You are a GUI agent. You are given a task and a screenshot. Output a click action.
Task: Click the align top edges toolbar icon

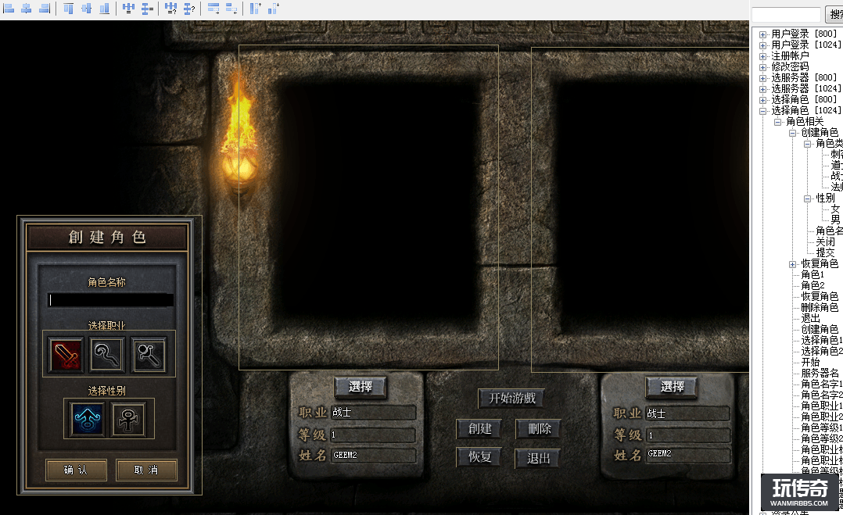coord(68,8)
